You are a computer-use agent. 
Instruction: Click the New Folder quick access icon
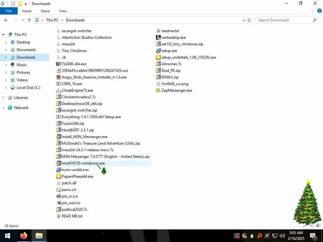tap(20, 4)
